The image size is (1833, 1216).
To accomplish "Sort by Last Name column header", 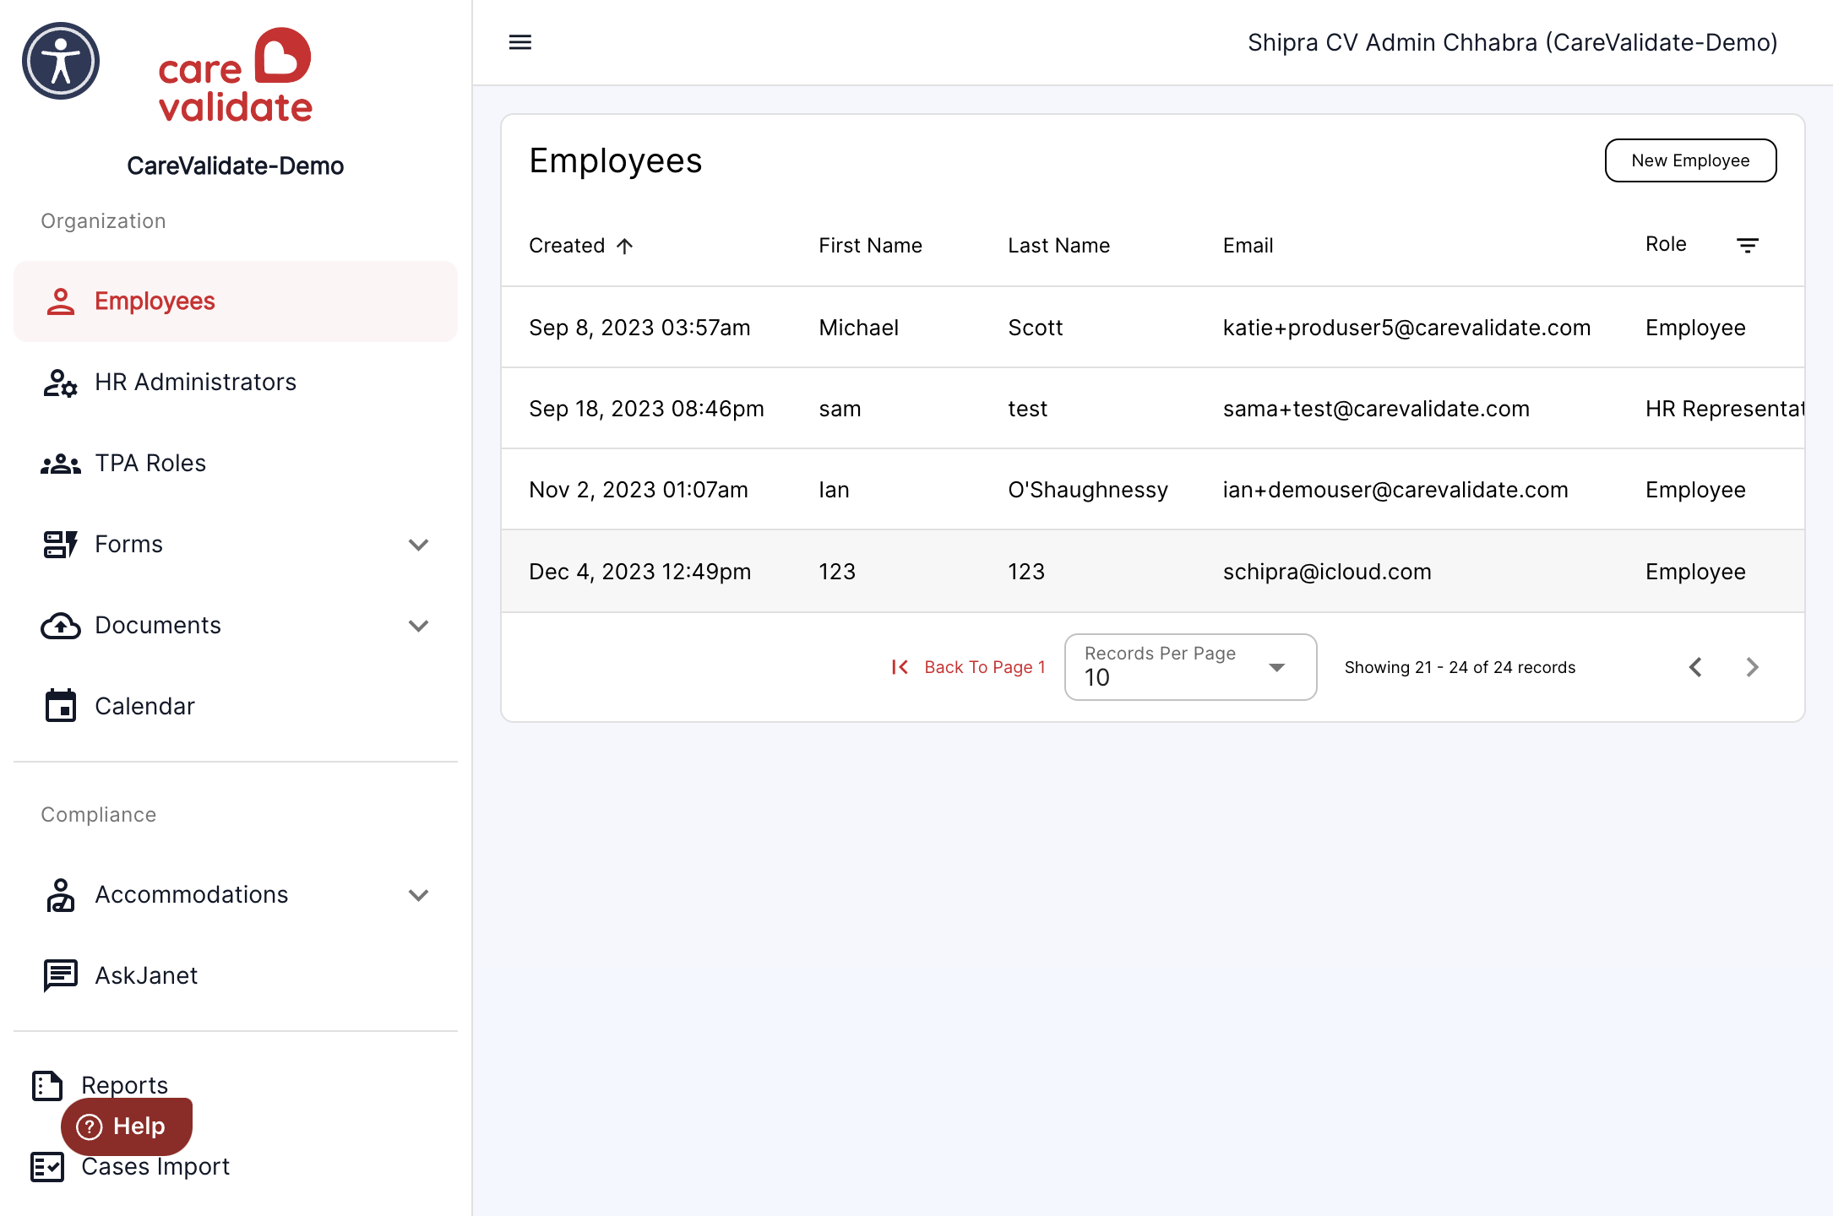I will click(1058, 246).
